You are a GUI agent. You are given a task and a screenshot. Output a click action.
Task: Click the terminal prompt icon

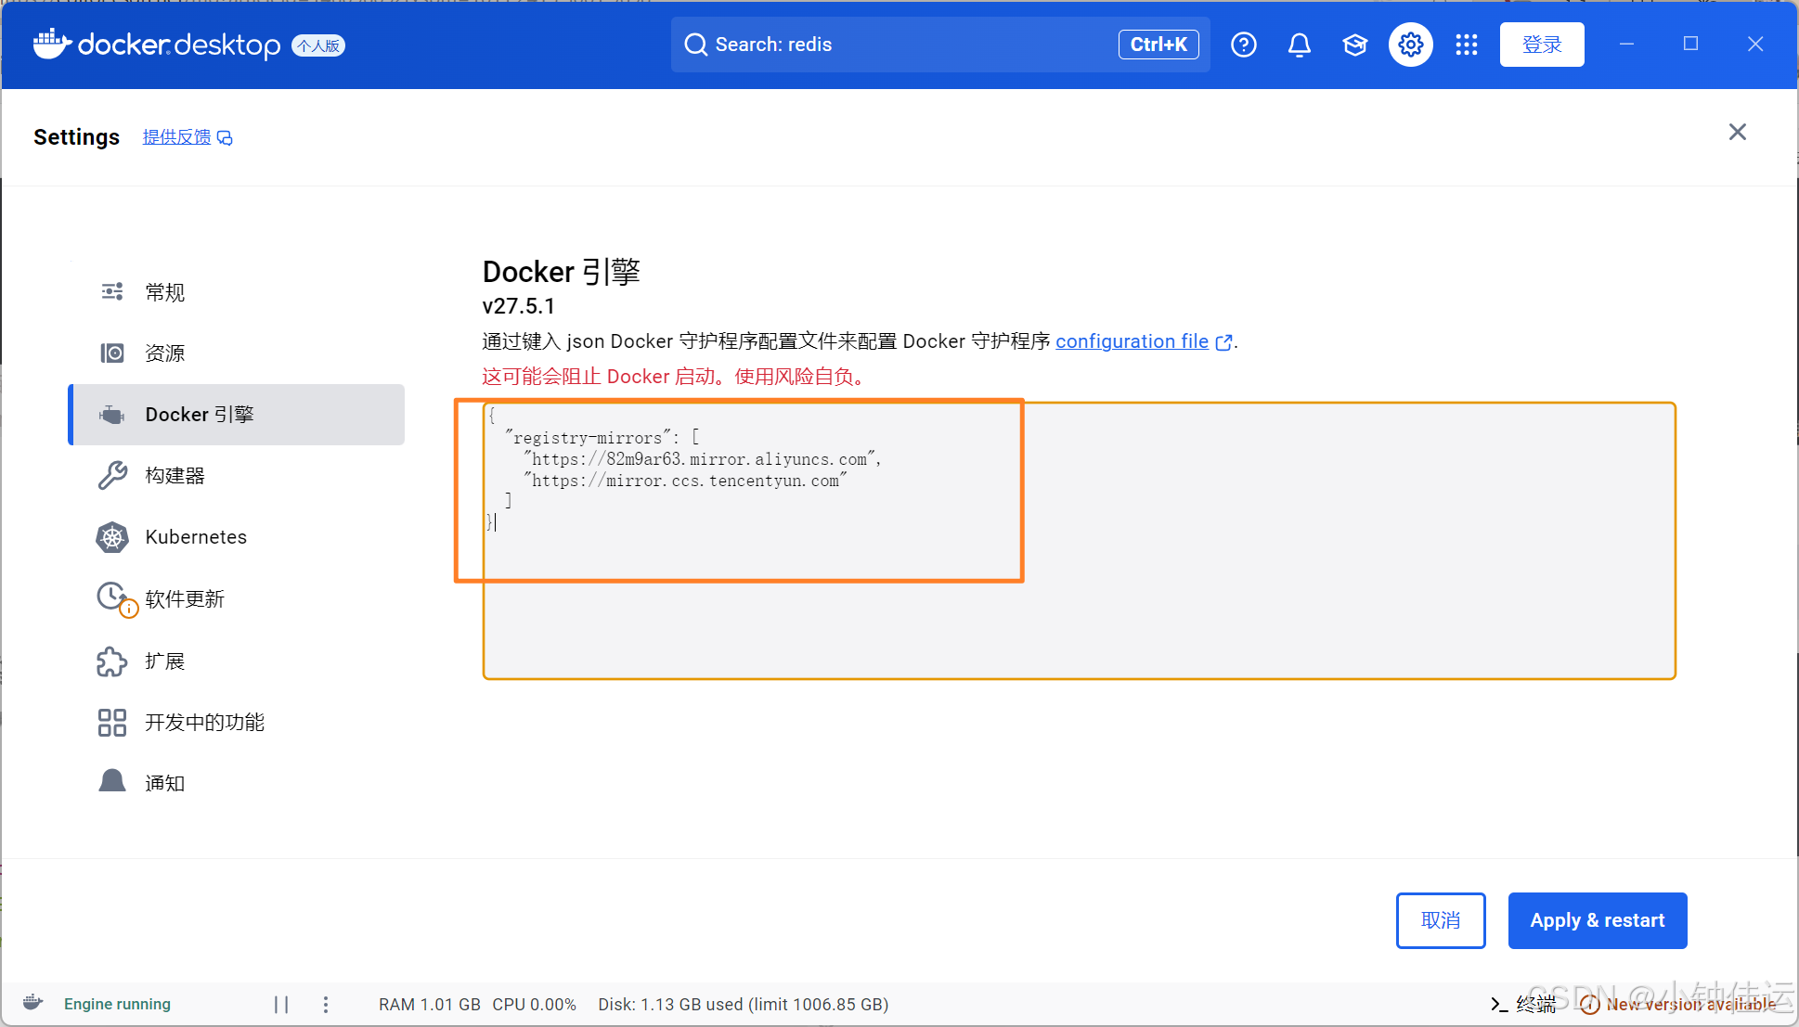click(1498, 1004)
